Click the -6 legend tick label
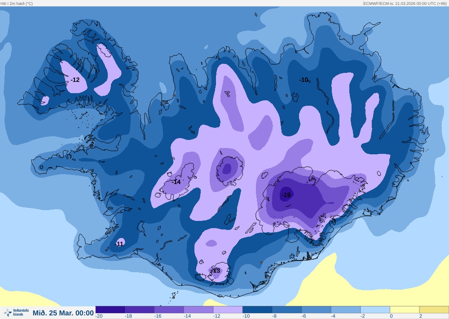This screenshot has width=449, height=319. (x=304, y=316)
